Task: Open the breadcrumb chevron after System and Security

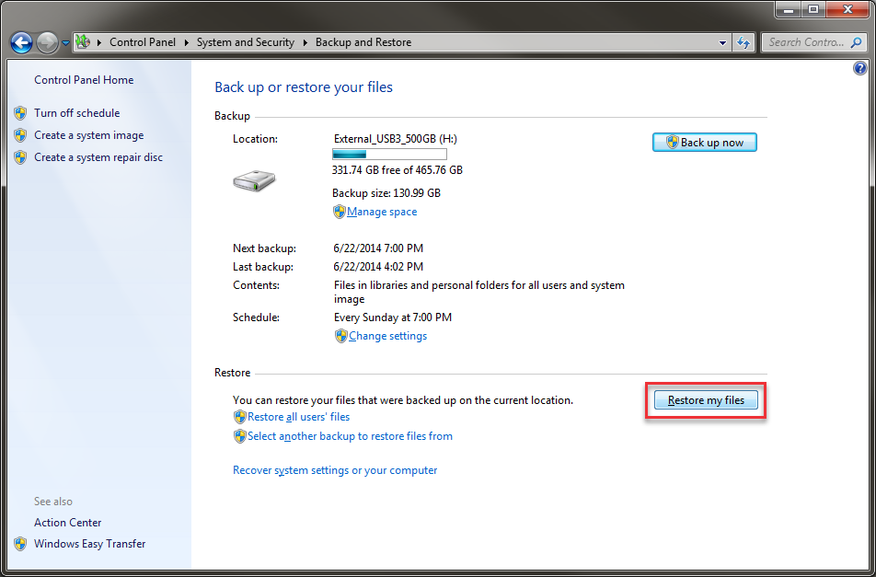Action: [x=305, y=42]
